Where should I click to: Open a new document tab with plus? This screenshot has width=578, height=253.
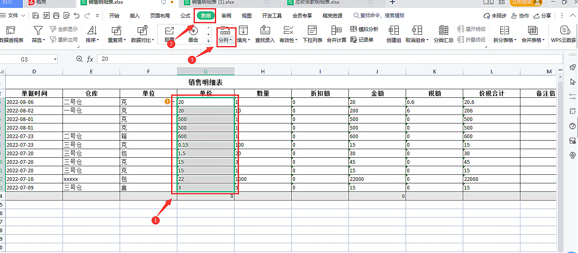[393, 2]
